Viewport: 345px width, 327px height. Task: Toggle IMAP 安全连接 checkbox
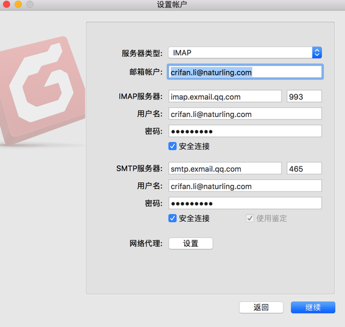(x=172, y=146)
